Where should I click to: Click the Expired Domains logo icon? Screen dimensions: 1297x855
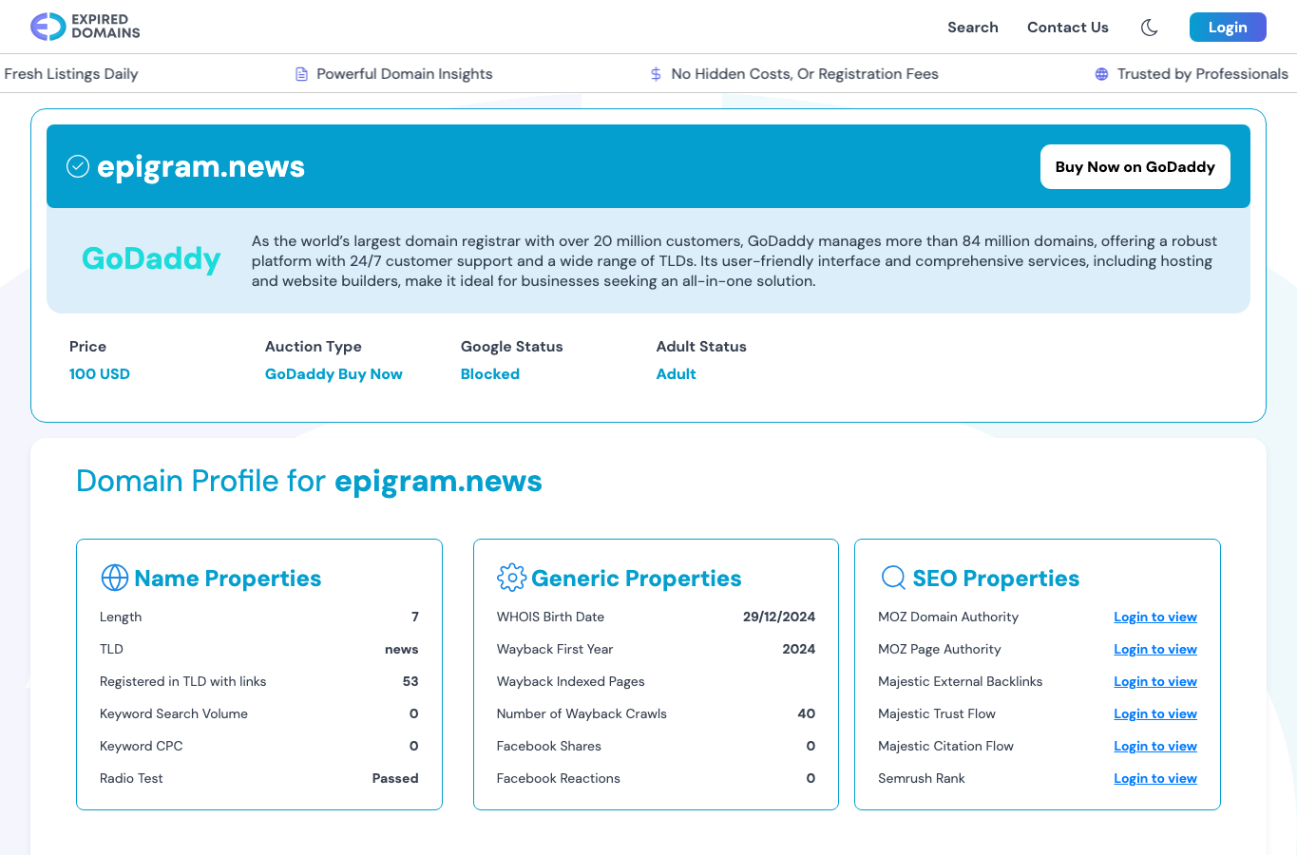(48, 27)
